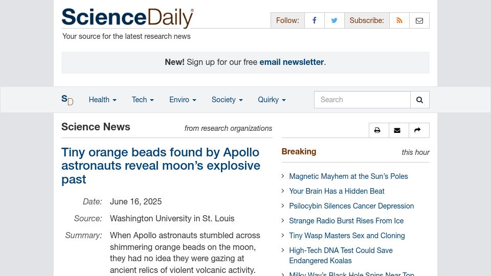Image resolution: width=491 pixels, height=276 pixels.
Task: Open Strange Radio Burst Rises From Ice
Action: click(x=346, y=221)
